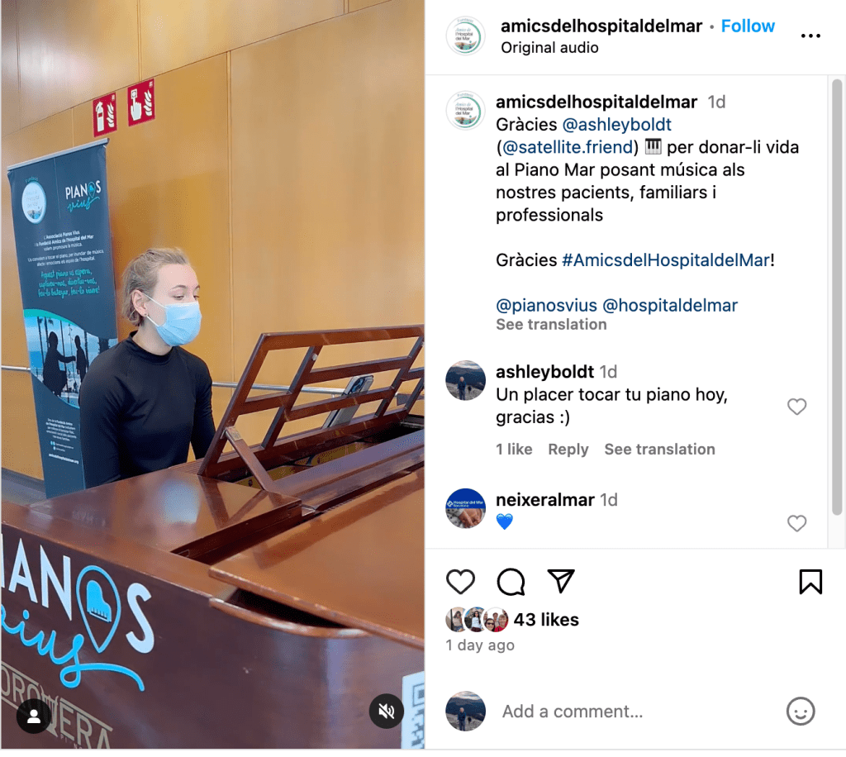Viewport: 846px width, 757px height.
Task: Reply to ashleyboldt's comment
Action: pos(568,449)
